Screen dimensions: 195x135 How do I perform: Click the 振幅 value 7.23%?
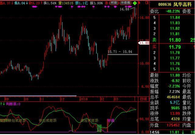(x=175, y=92)
